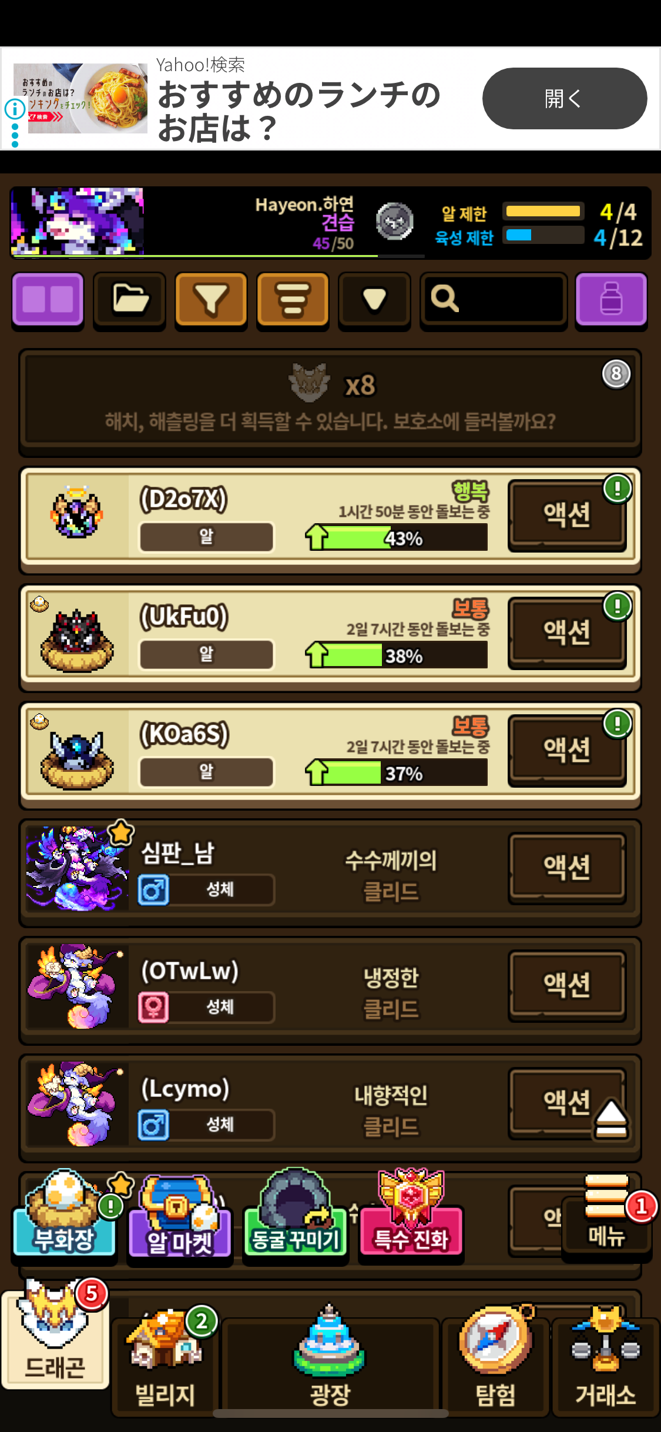Switch to the 빌리지 village tab
Image resolution: width=661 pixels, height=1432 pixels.
click(x=165, y=1365)
